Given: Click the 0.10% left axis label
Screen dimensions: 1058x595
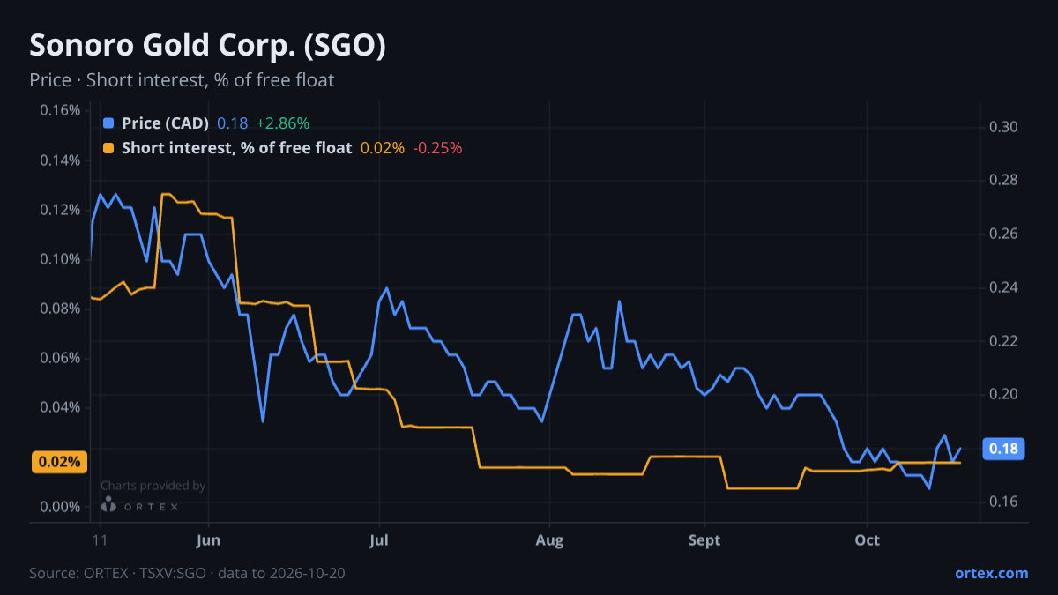Looking at the screenshot, I should 60,259.
